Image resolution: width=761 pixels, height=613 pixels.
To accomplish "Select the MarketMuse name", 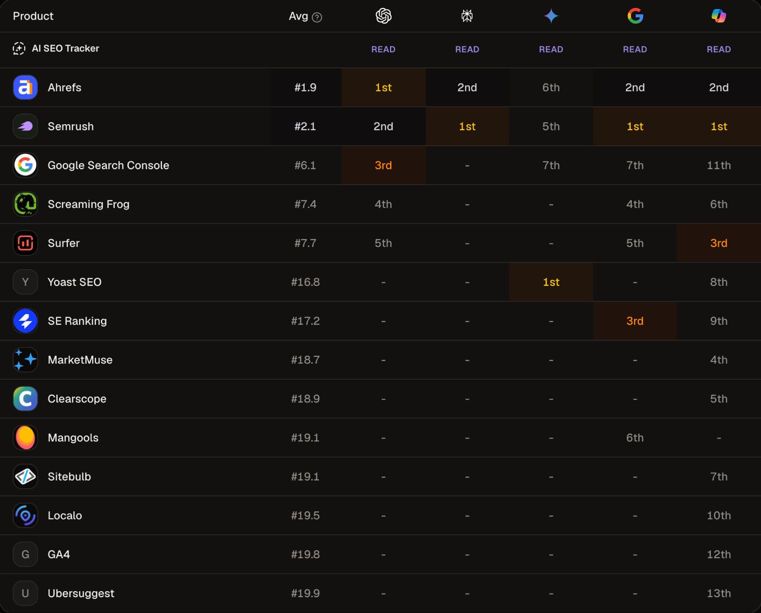I will [x=80, y=359].
